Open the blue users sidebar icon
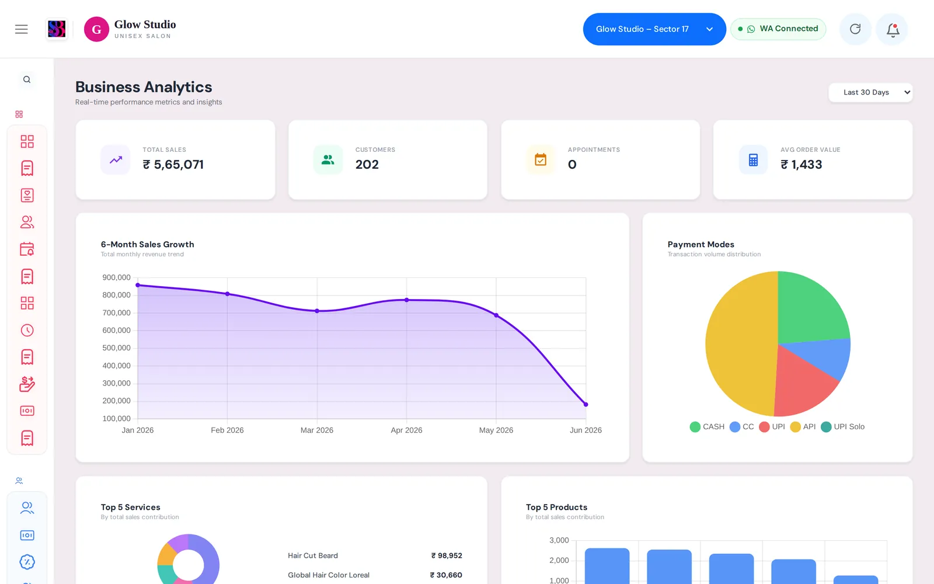934x584 pixels. 27,507
